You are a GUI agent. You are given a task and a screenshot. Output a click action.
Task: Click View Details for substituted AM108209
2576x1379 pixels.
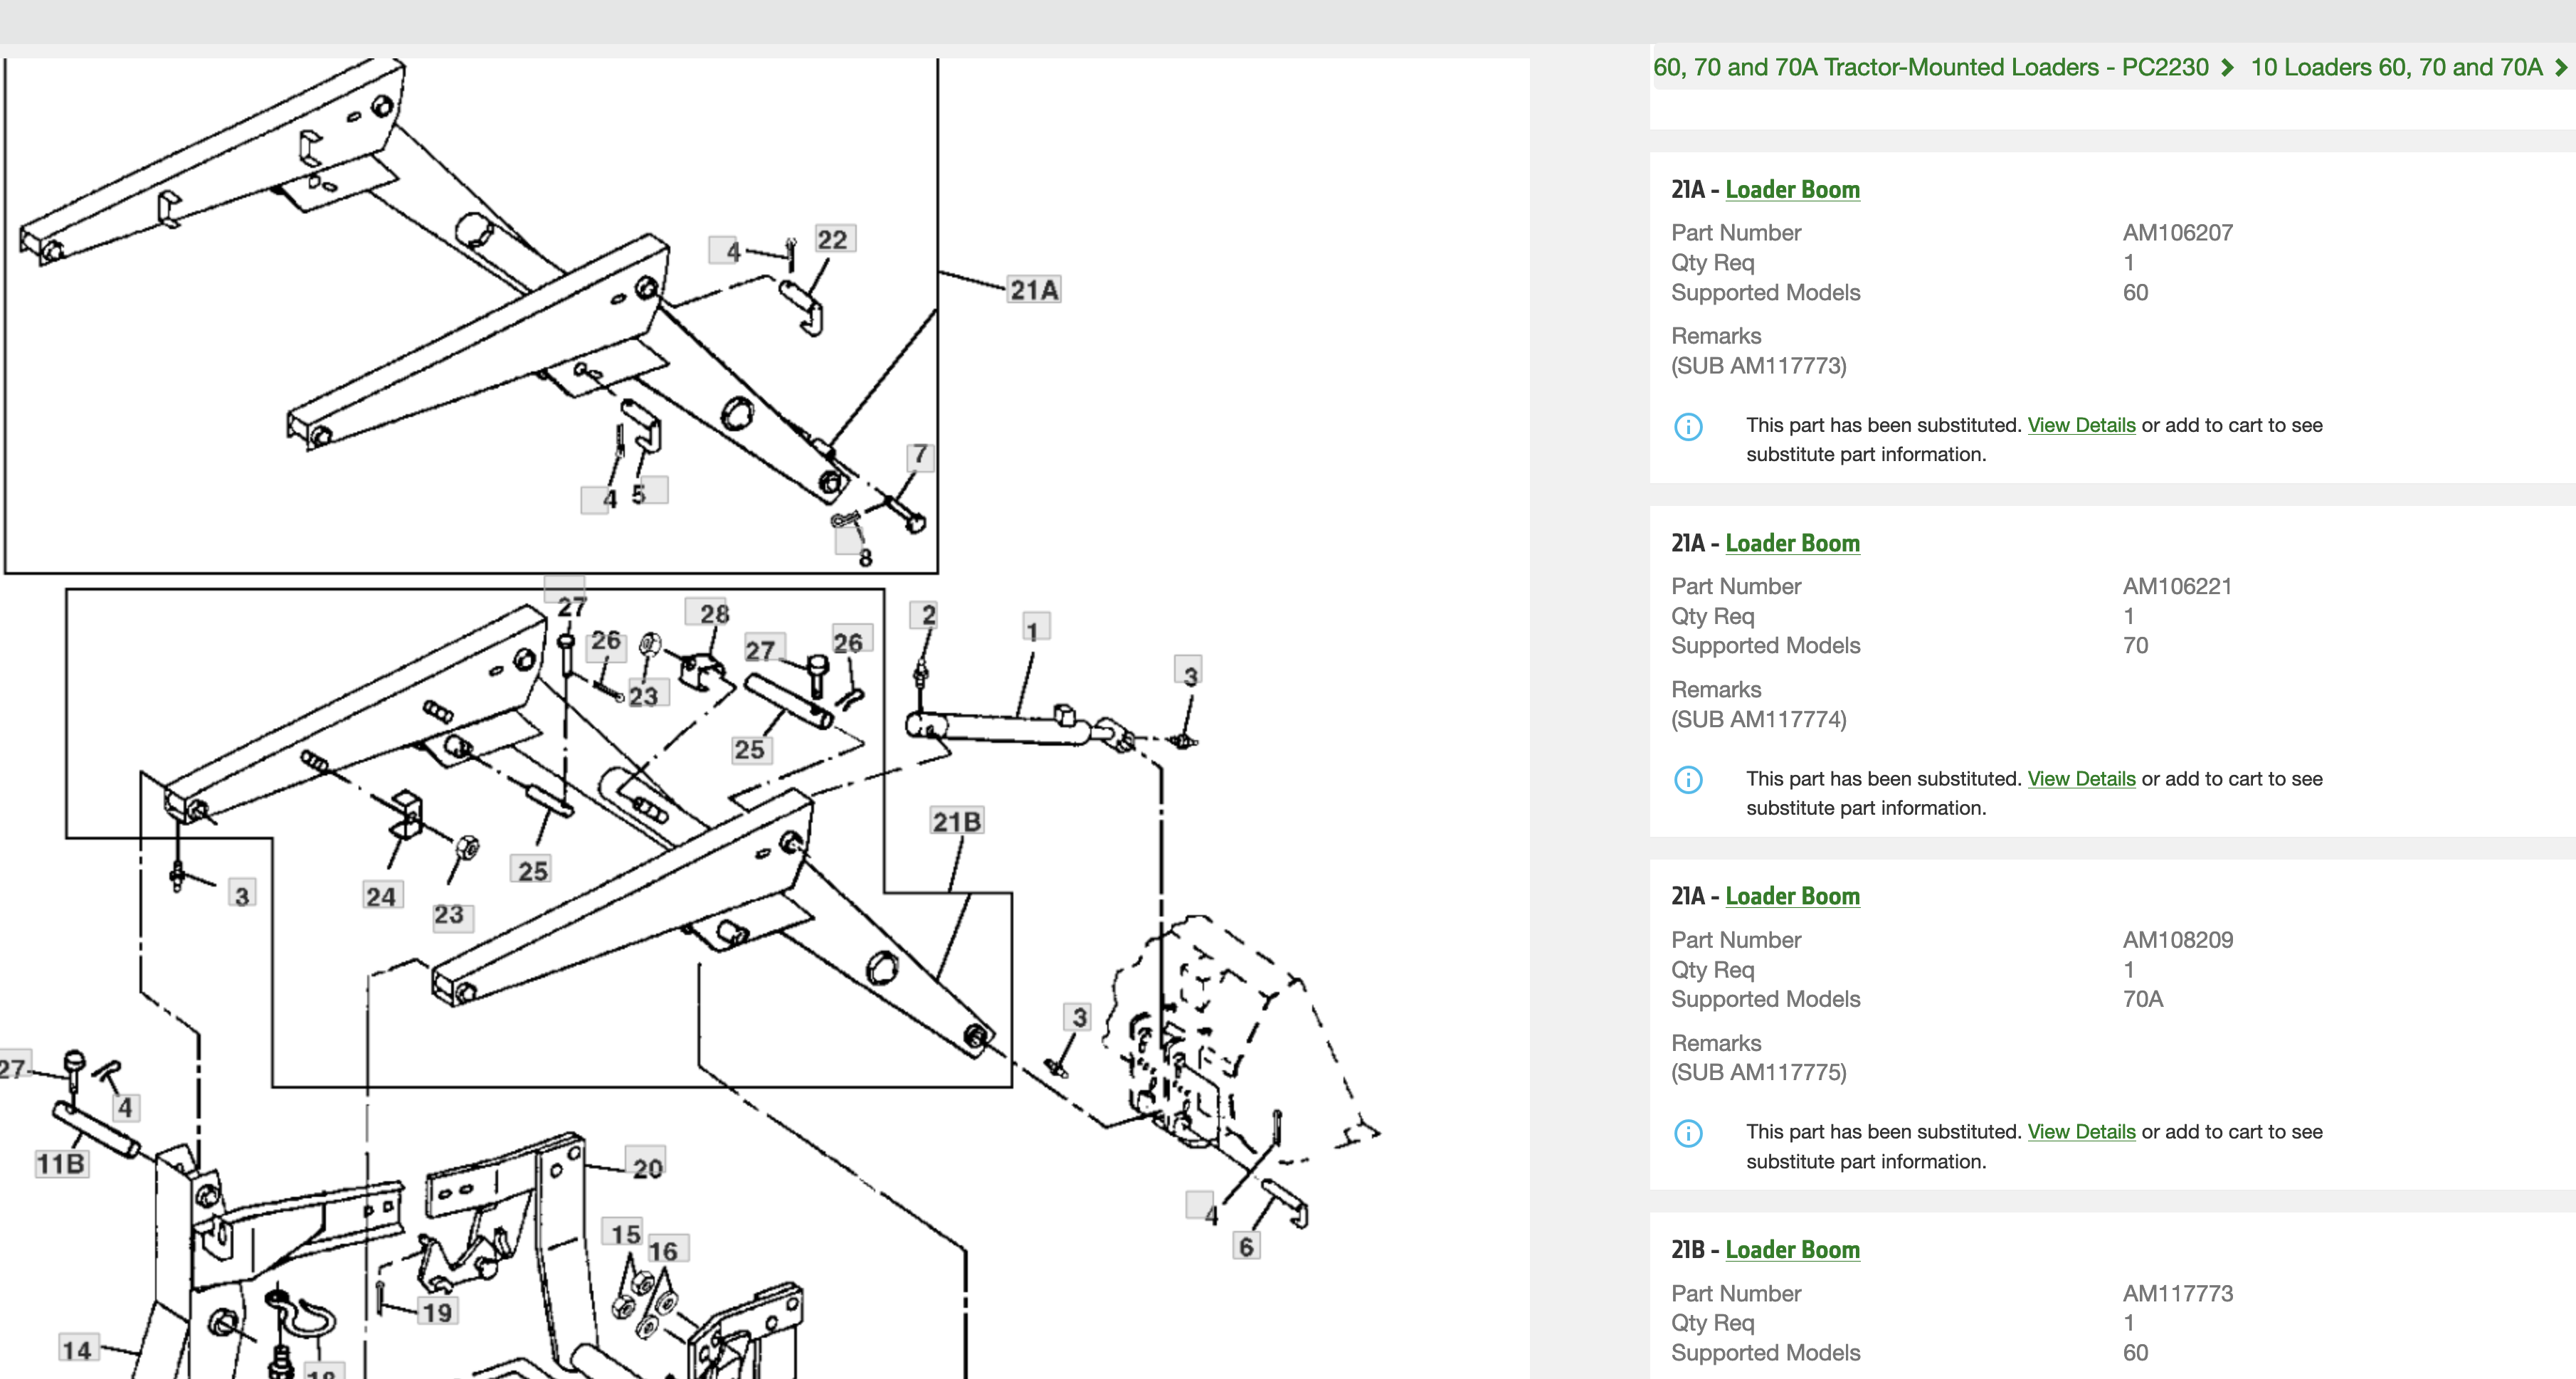tap(2081, 1132)
